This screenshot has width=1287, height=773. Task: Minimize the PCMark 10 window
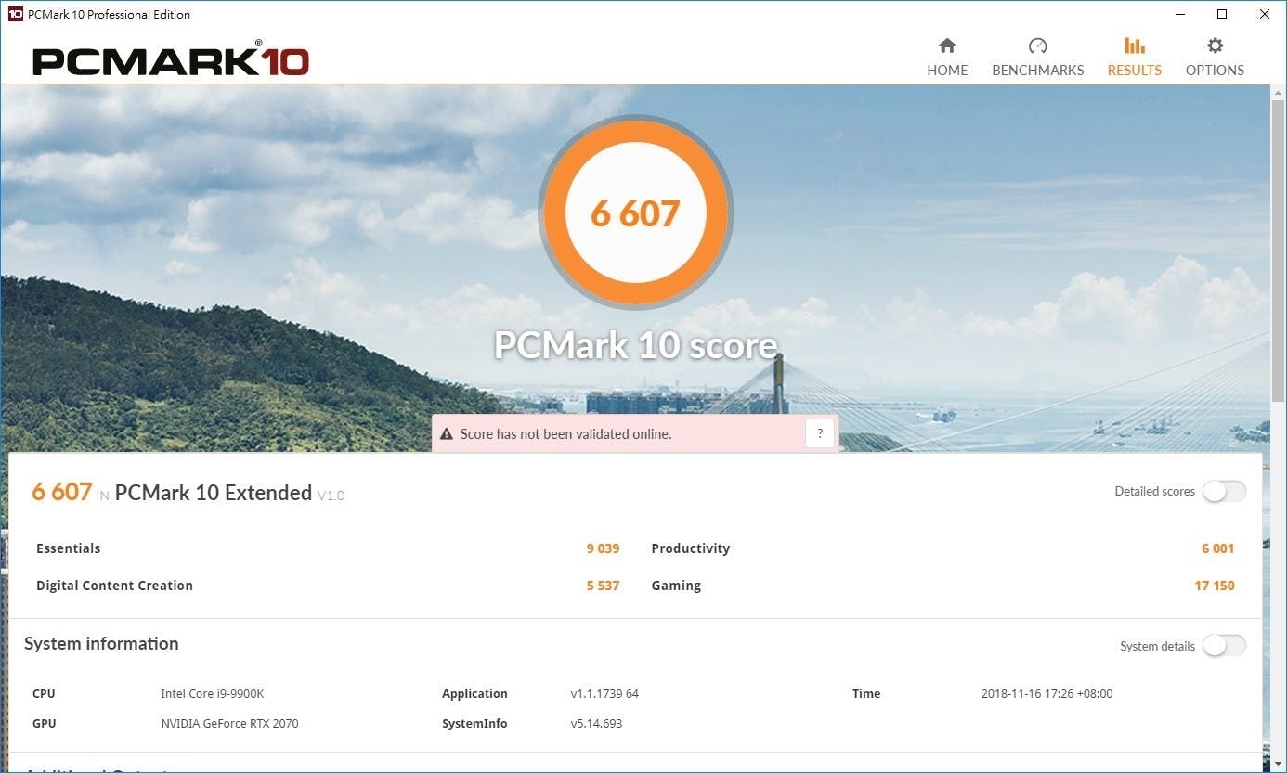point(1180,14)
